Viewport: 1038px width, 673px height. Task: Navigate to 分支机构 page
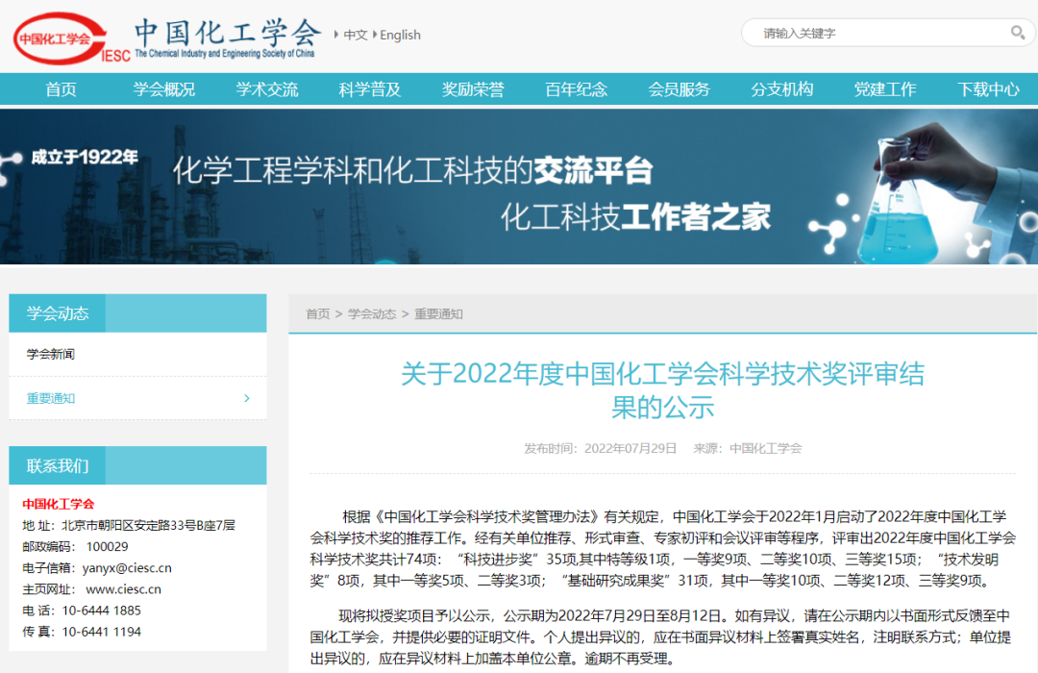coord(781,89)
